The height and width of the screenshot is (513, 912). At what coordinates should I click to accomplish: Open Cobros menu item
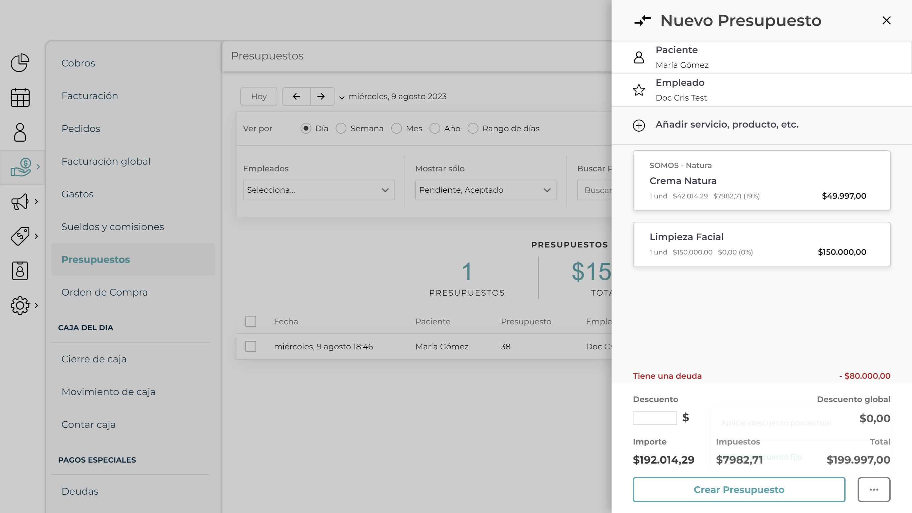tap(78, 63)
